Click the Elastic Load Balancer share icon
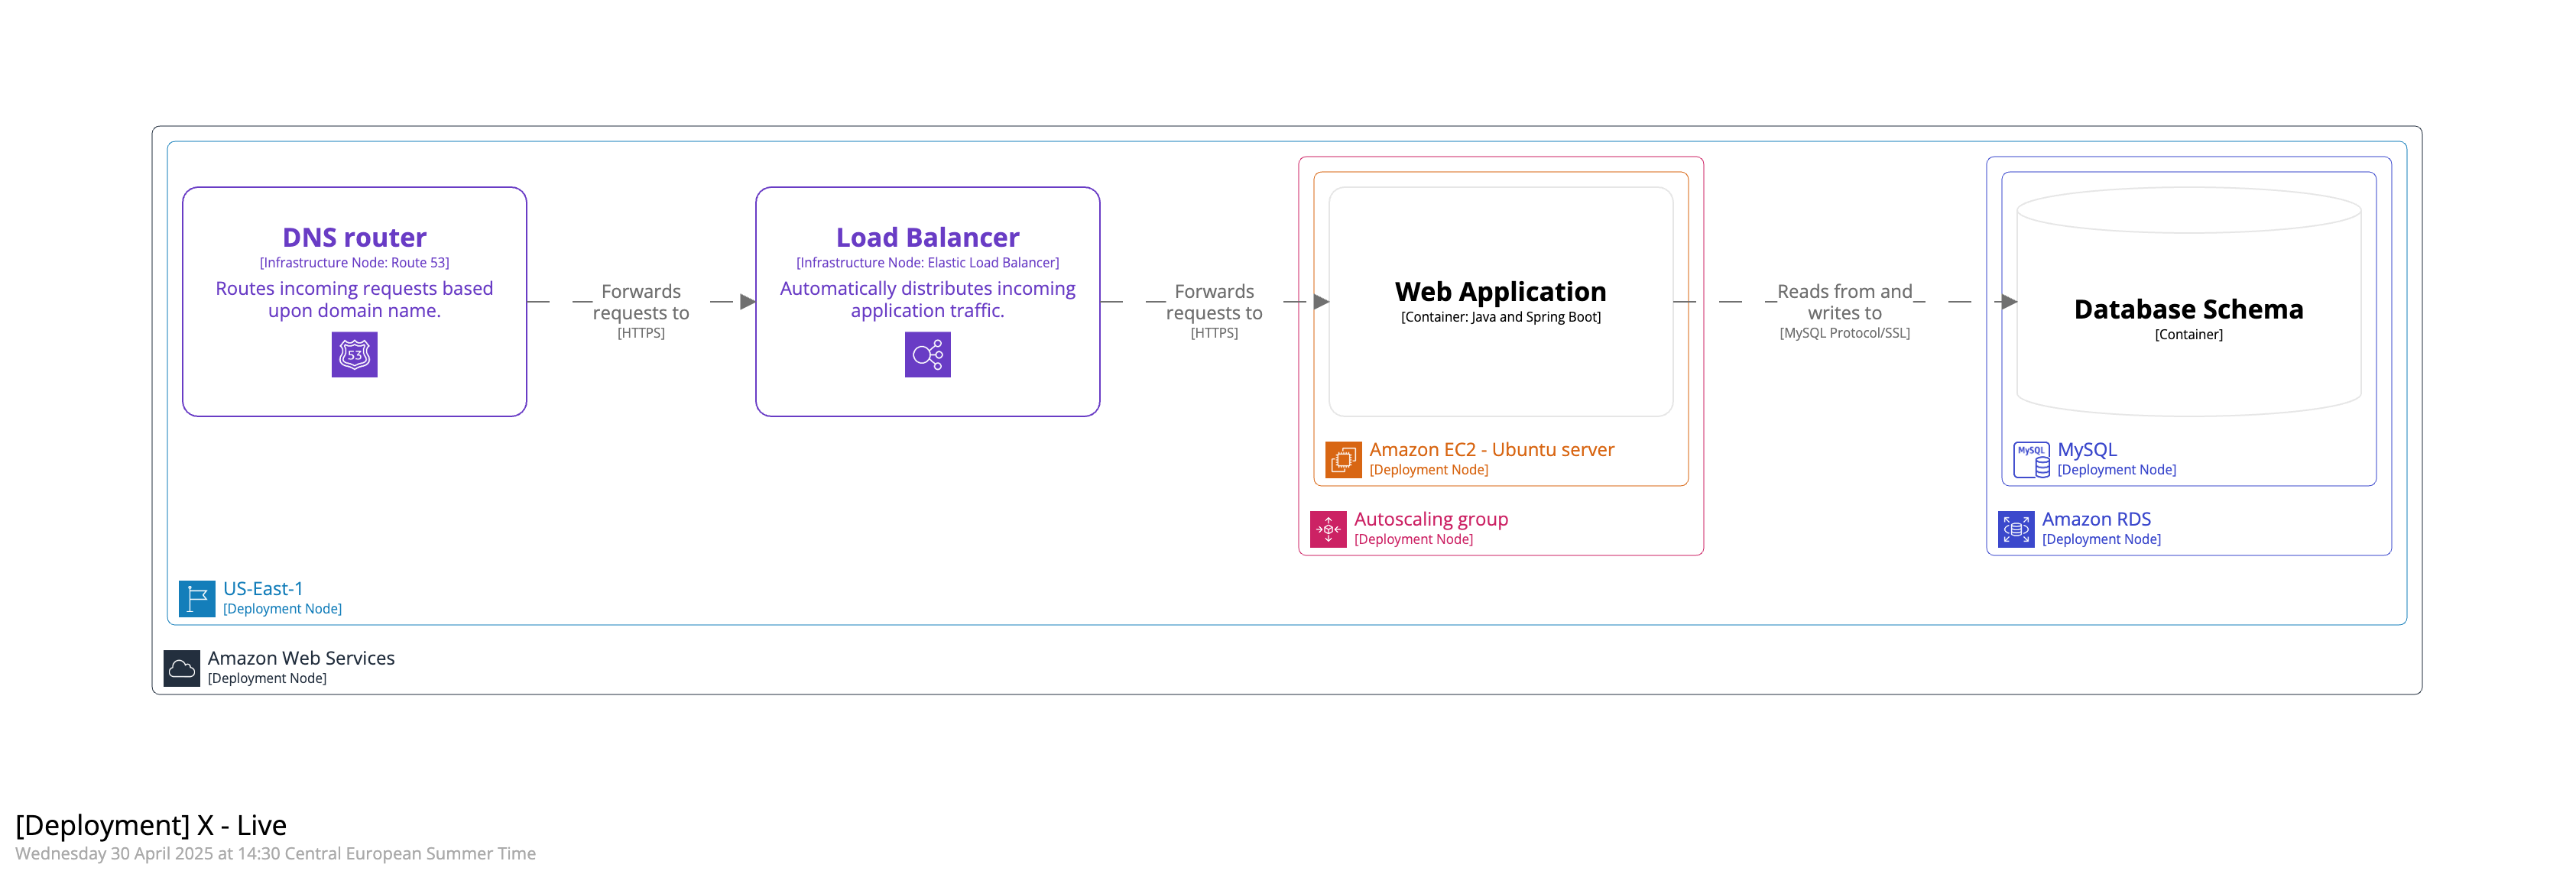Image resolution: width=2576 pixels, height=874 pixels. 927,355
